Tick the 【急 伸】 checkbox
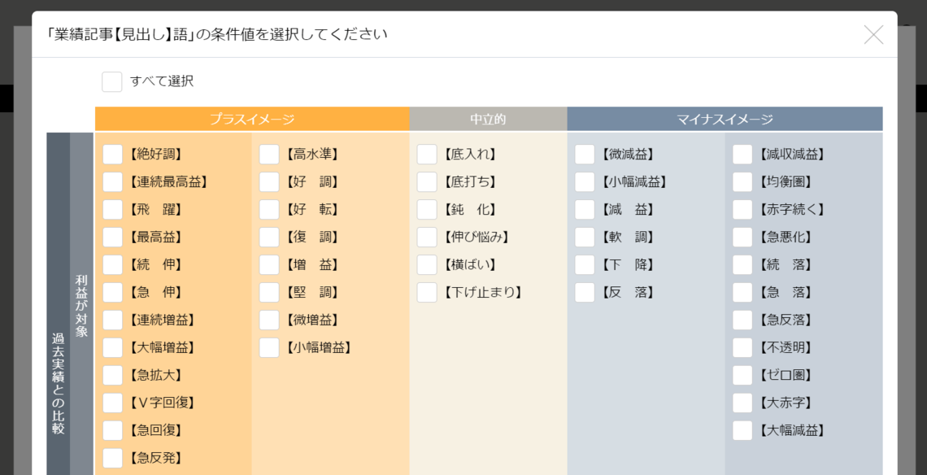Image resolution: width=927 pixels, height=475 pixels. point(112,292)
